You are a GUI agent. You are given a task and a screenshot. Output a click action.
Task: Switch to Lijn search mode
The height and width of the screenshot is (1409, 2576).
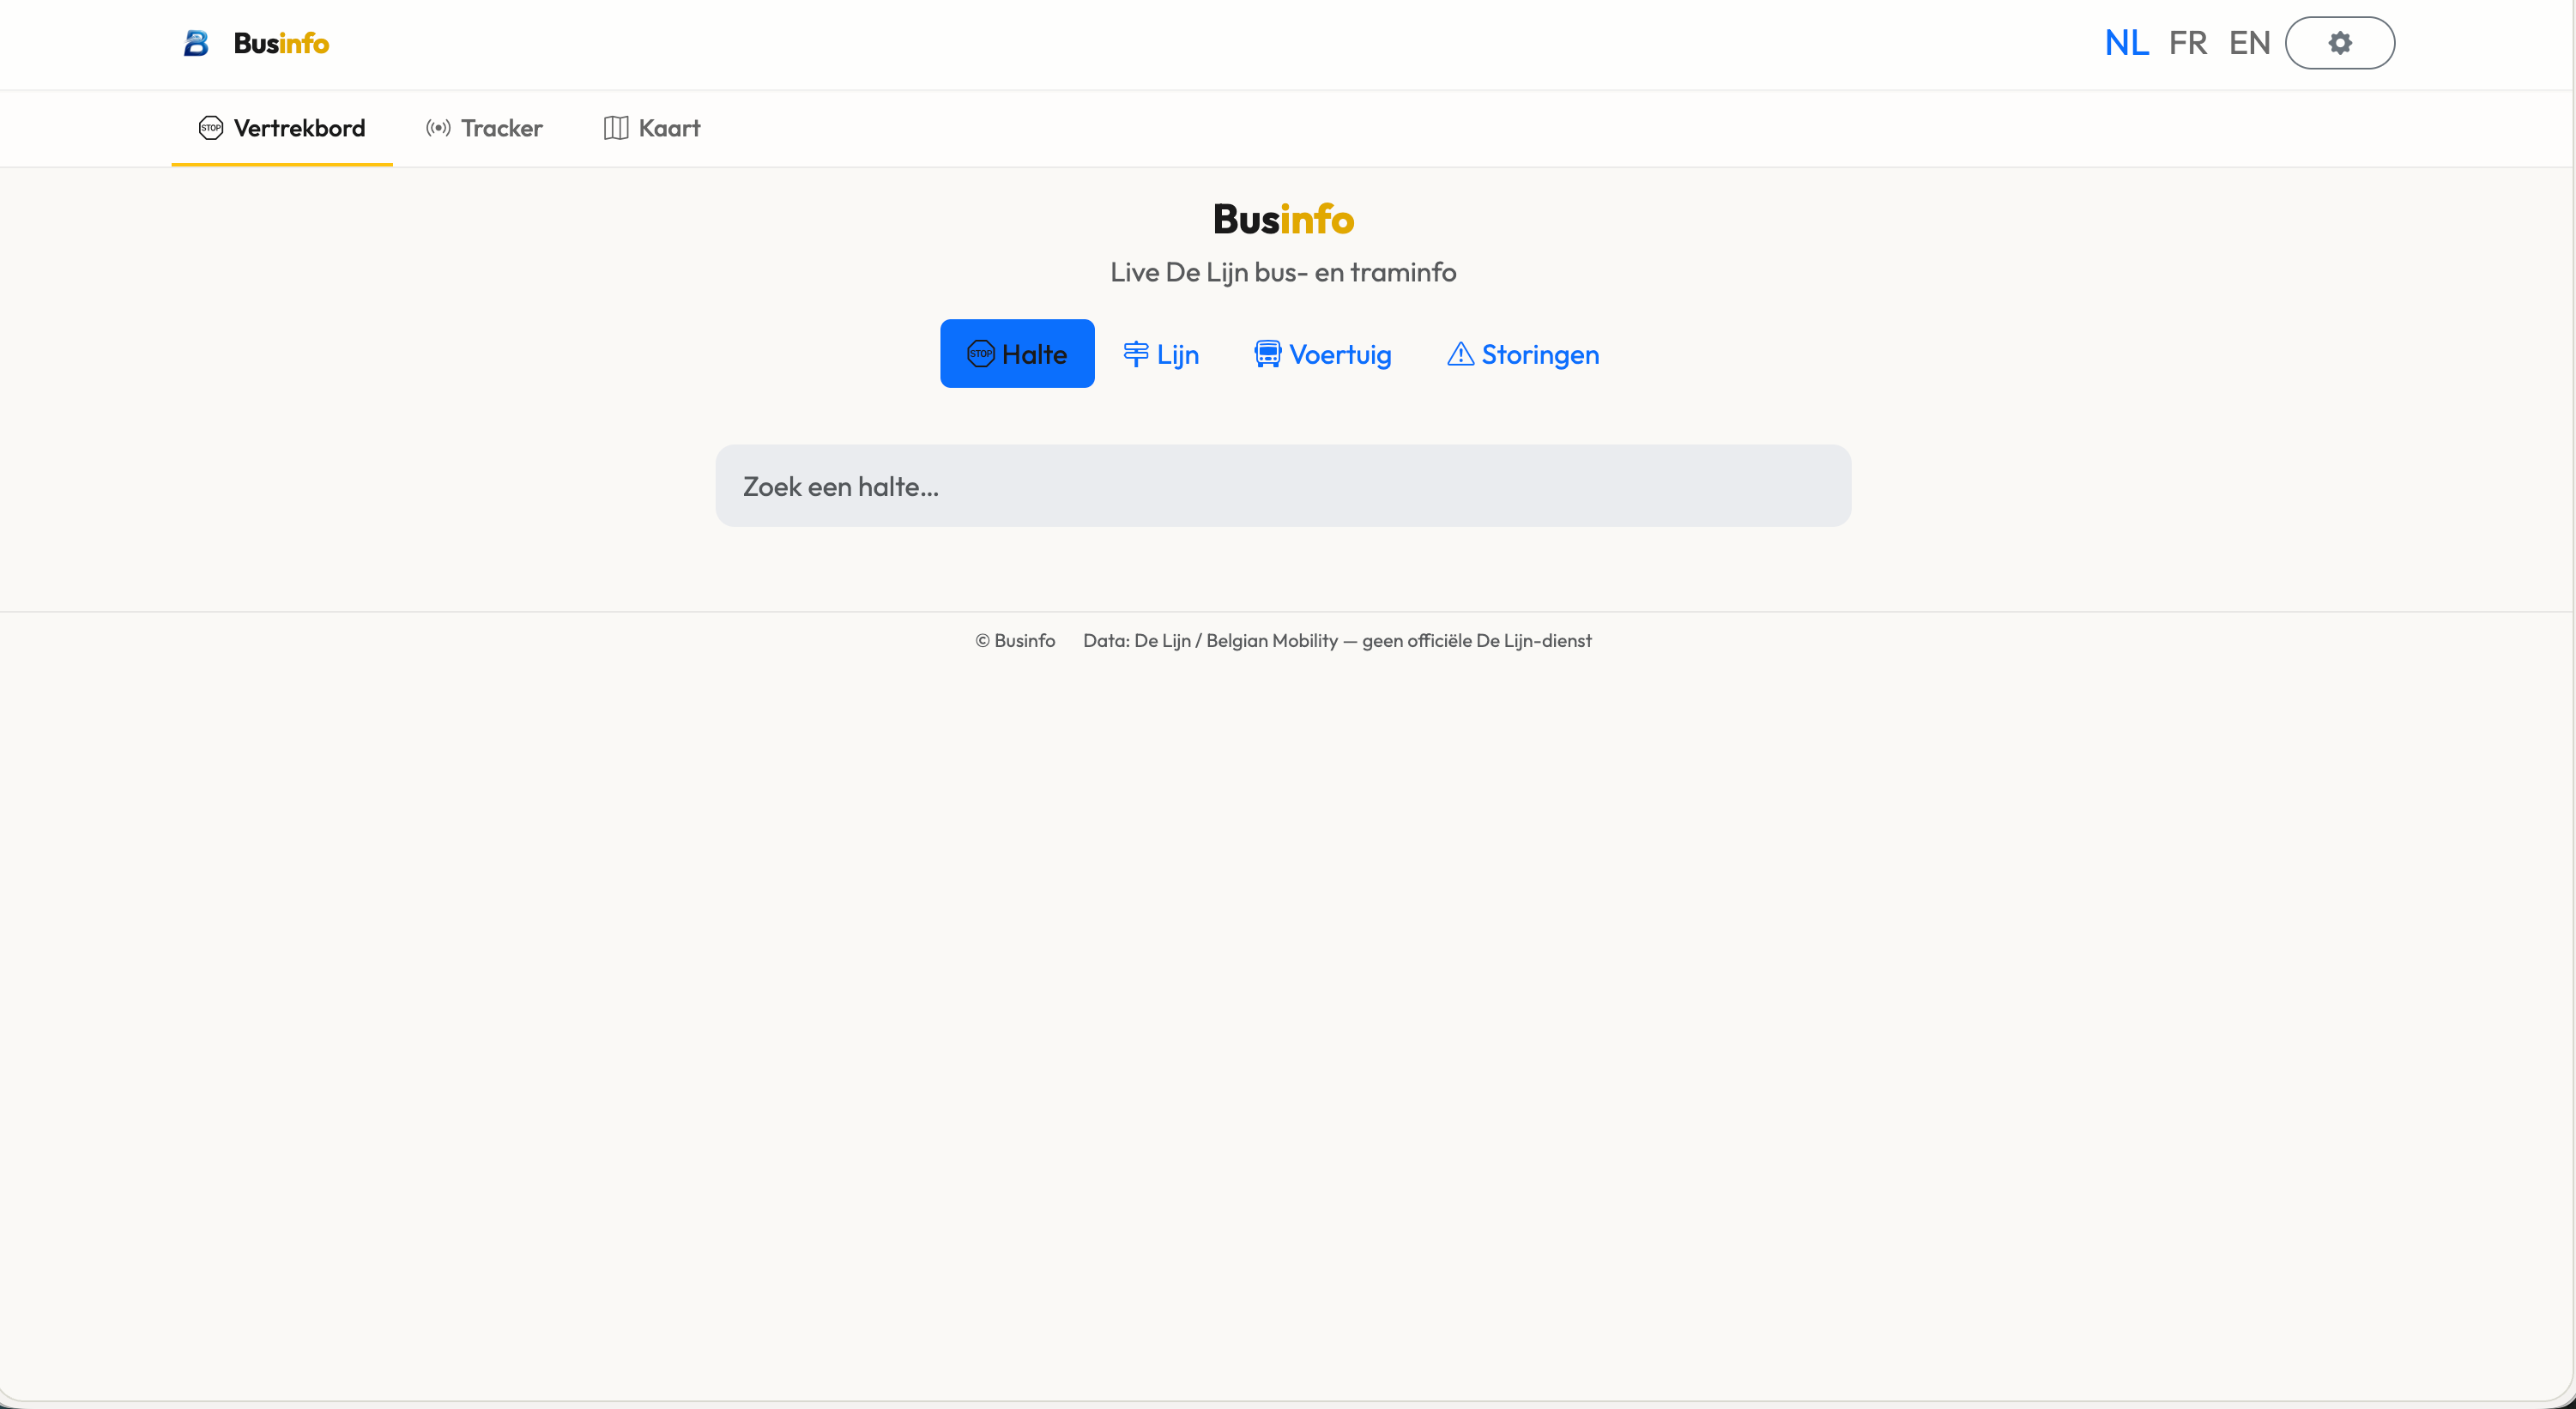[x=1161, y=354]
